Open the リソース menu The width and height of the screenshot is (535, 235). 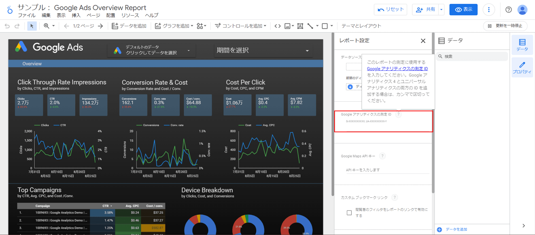click(130, 15)
